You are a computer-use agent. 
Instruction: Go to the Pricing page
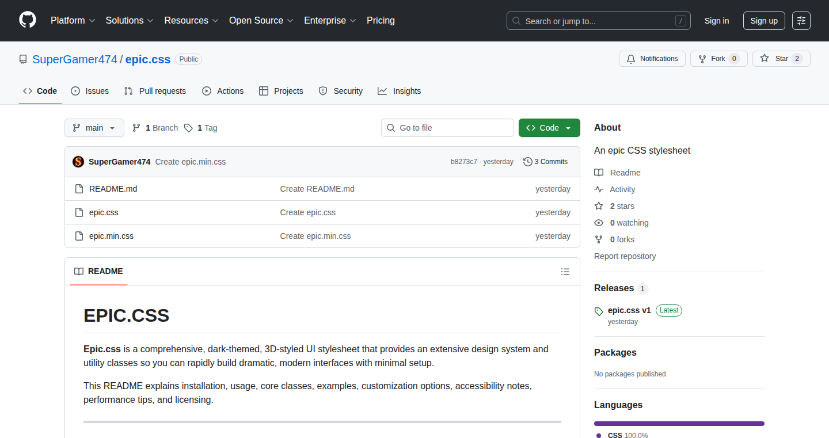pos(381,20)
